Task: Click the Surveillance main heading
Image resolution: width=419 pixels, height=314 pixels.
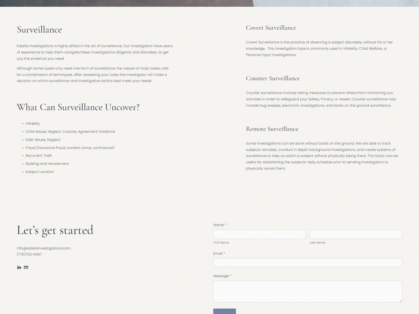Action: point(39,29)
